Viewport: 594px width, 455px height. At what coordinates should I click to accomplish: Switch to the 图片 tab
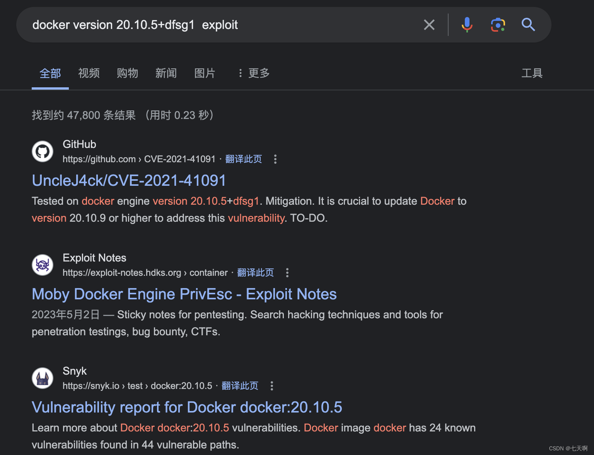point(205,73)
